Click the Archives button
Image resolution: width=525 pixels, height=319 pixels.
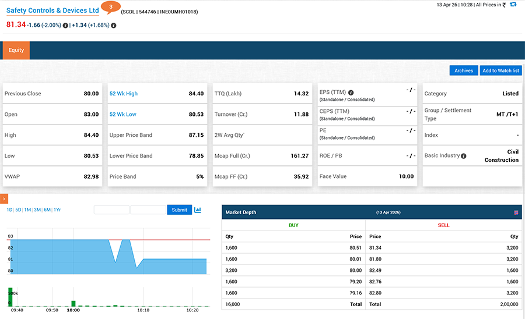464,70
